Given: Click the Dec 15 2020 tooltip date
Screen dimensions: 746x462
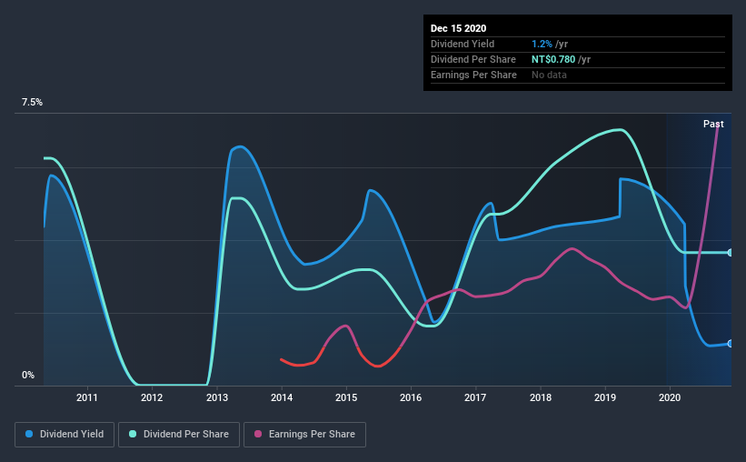Looking at the screenshot, I should click(458, 28).
